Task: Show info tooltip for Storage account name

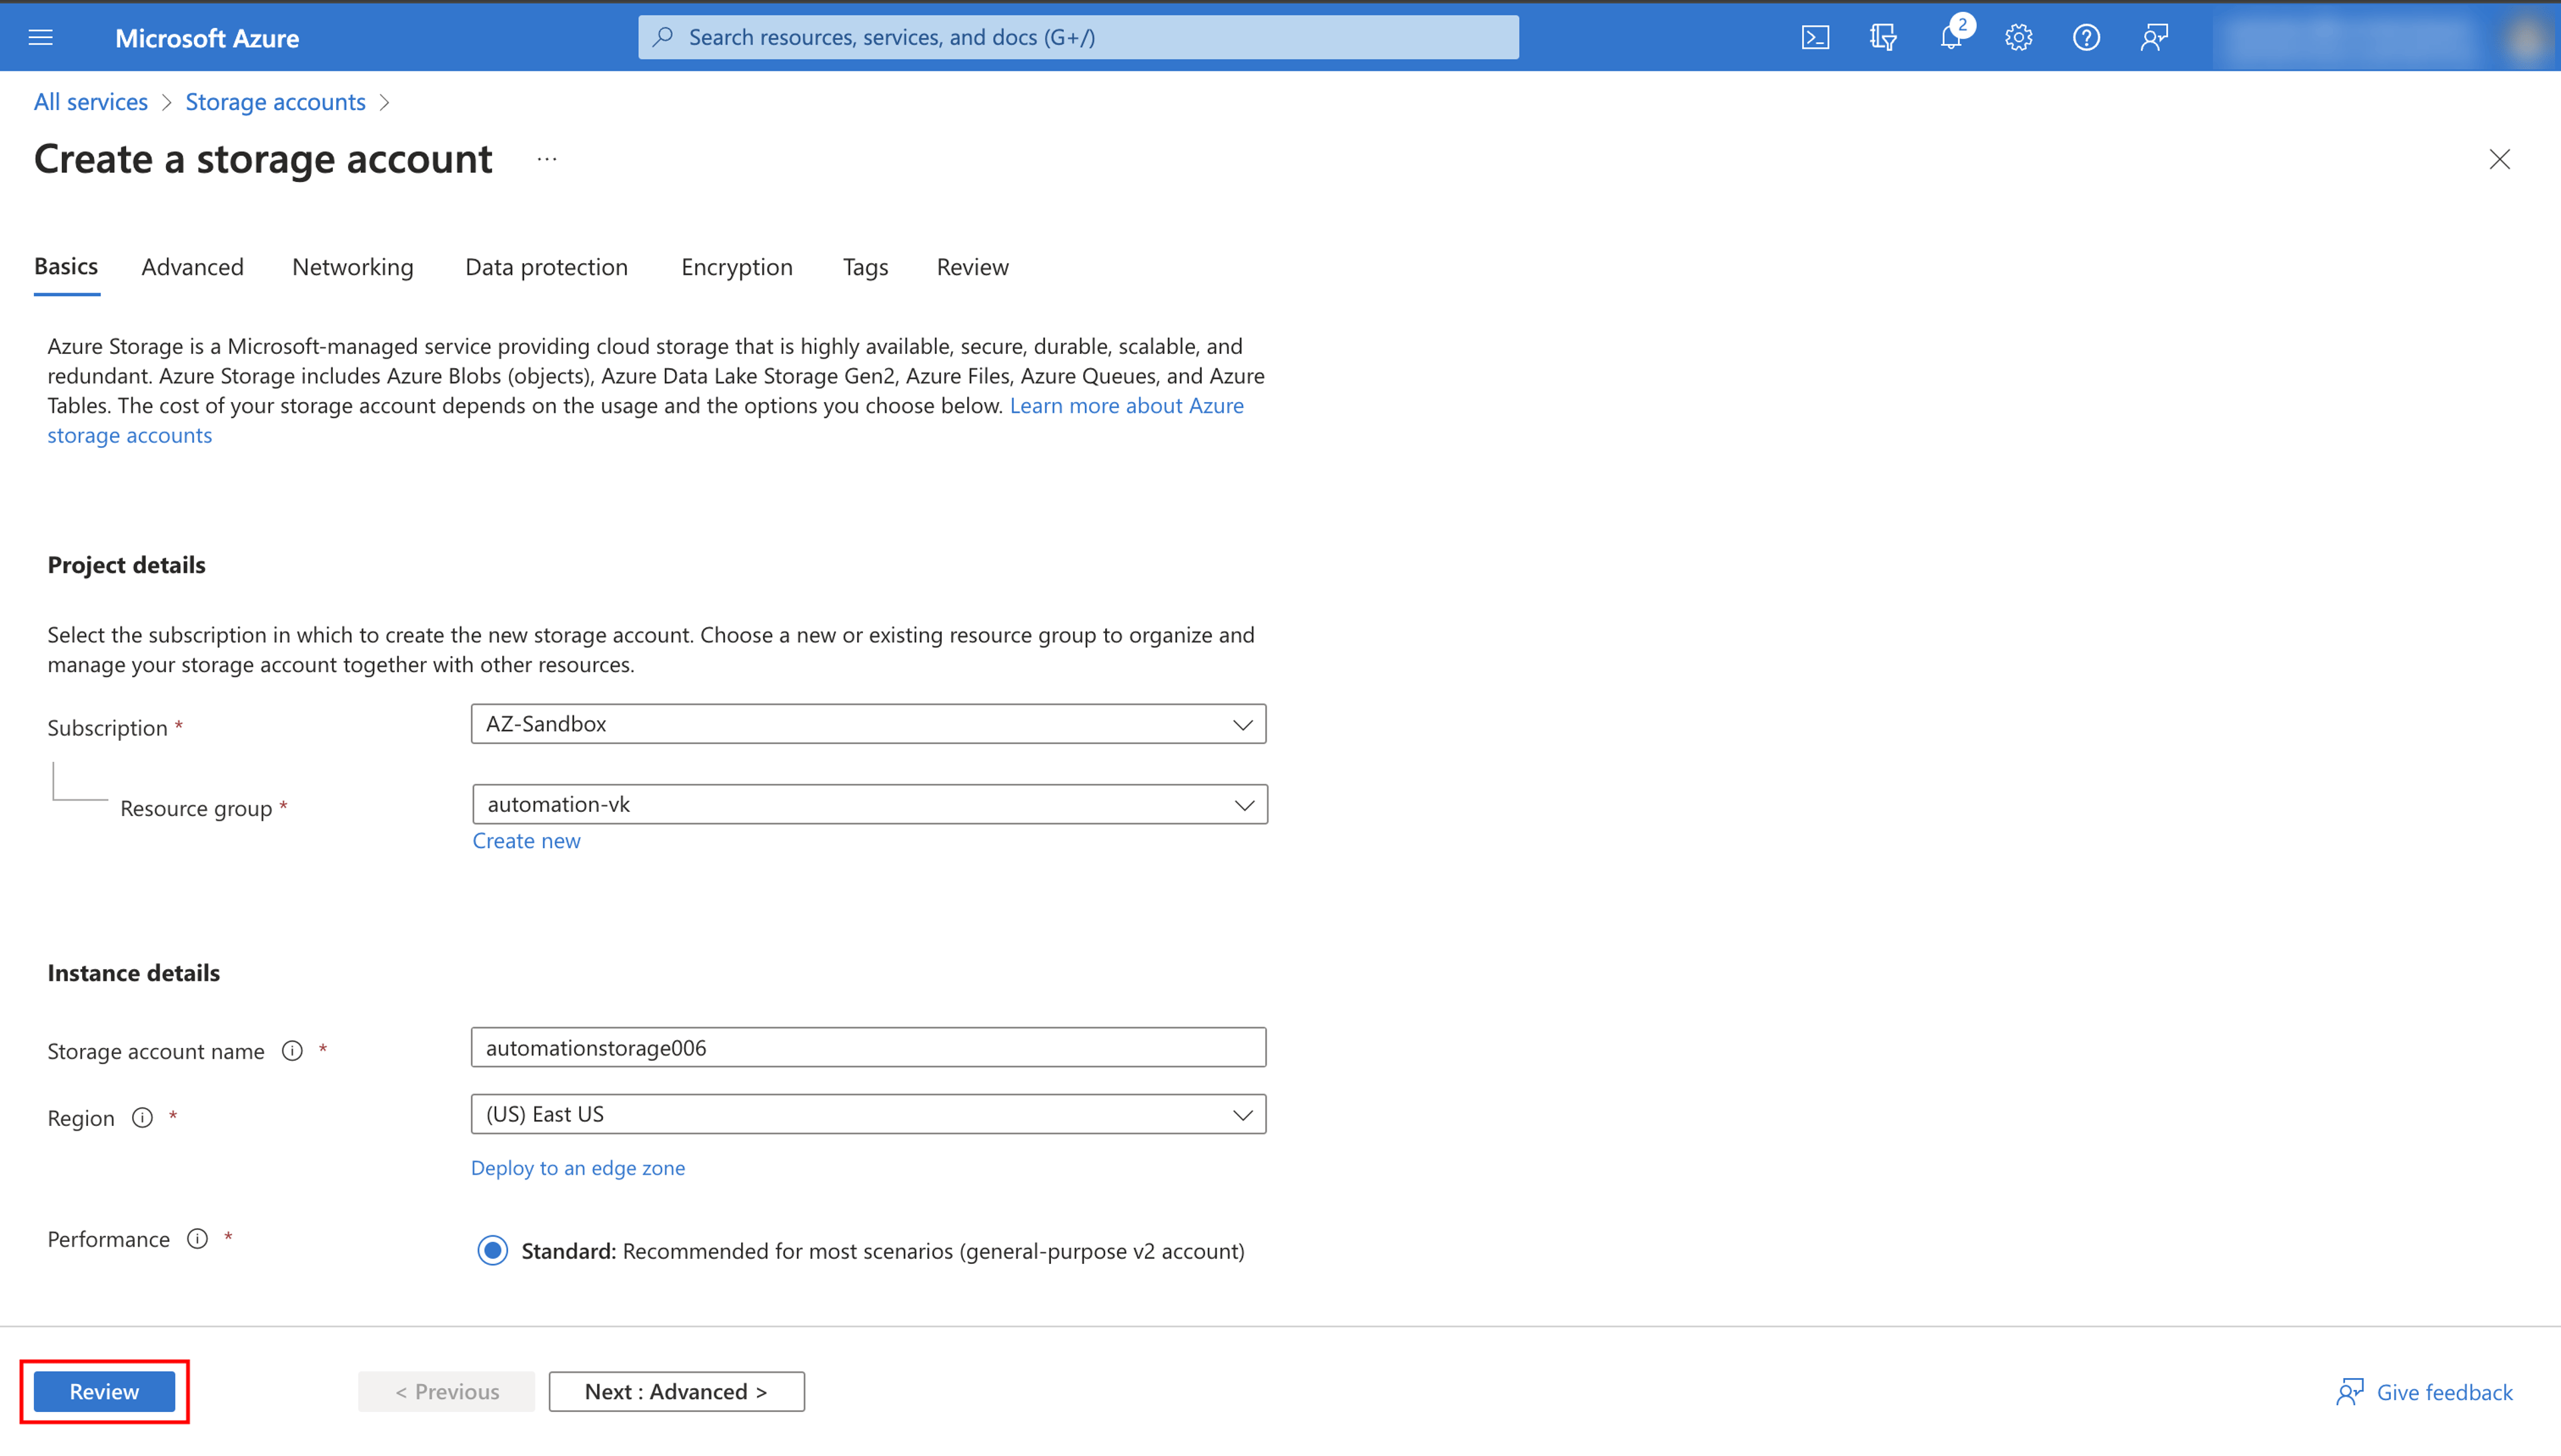Action: pos(292,1051)
